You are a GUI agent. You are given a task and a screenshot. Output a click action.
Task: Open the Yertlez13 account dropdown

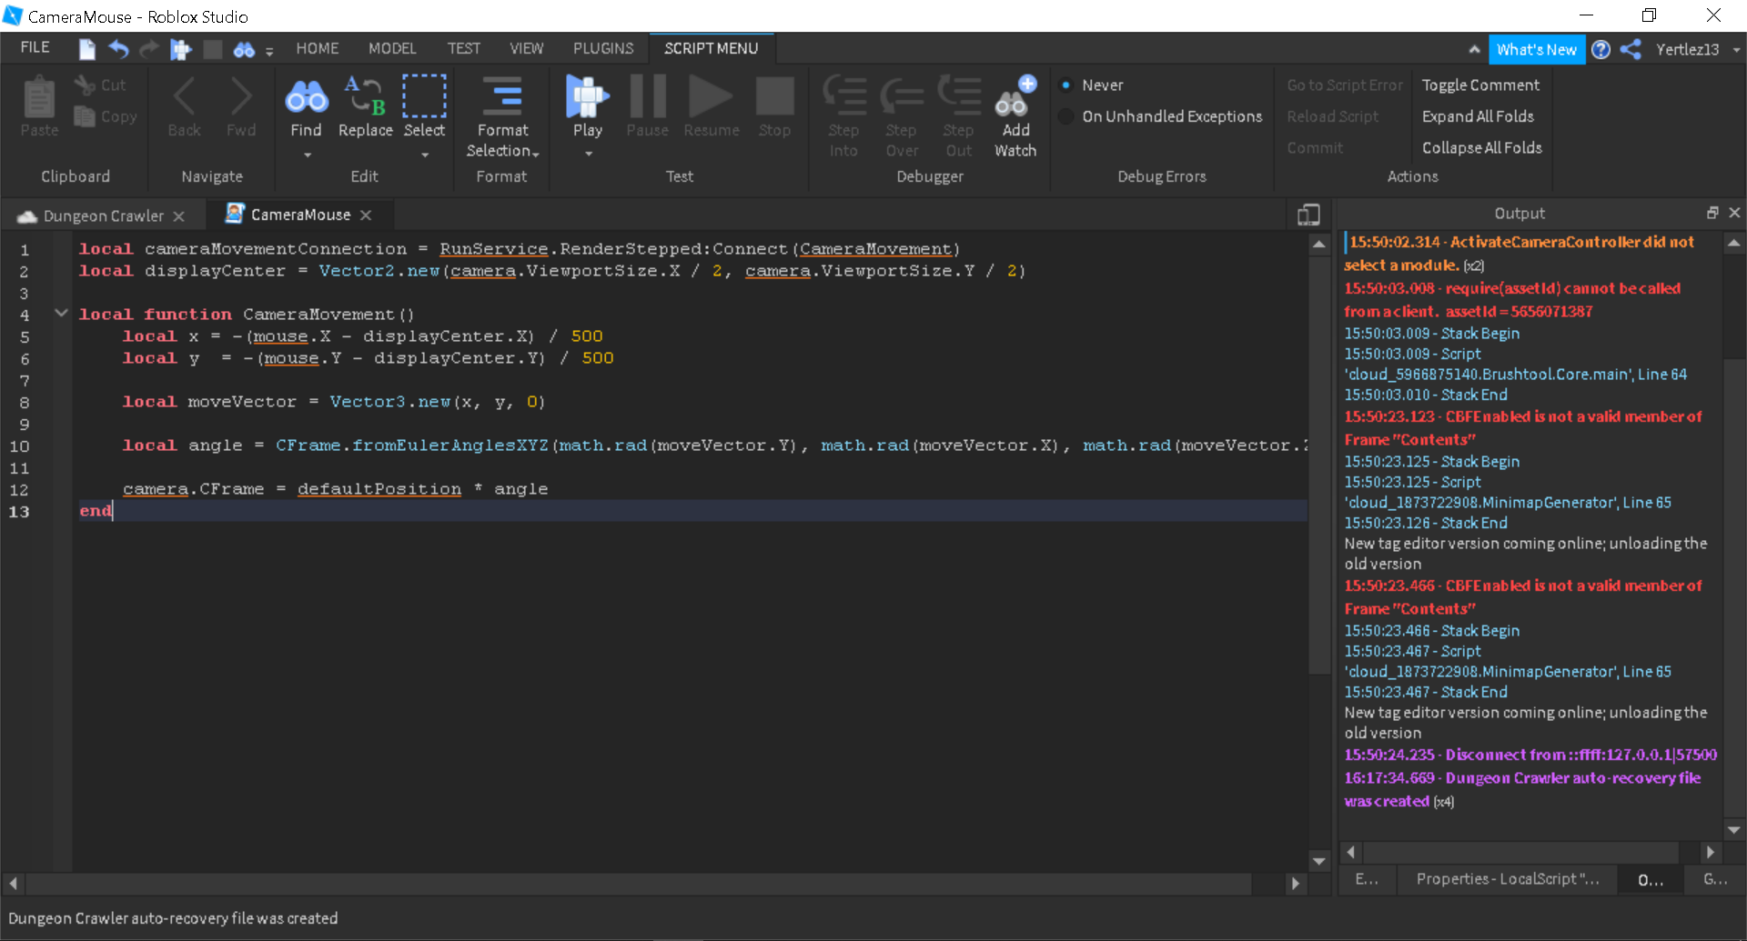1736,50
